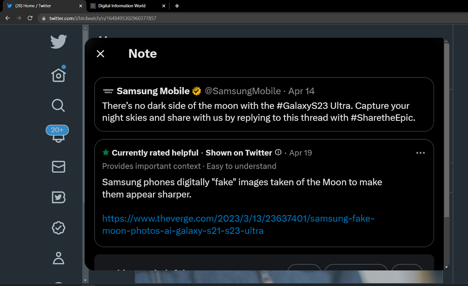The image size is (468, 286).
Task: Open the Verified badge icon in sidebar
Action: click(x=58, y=228)
